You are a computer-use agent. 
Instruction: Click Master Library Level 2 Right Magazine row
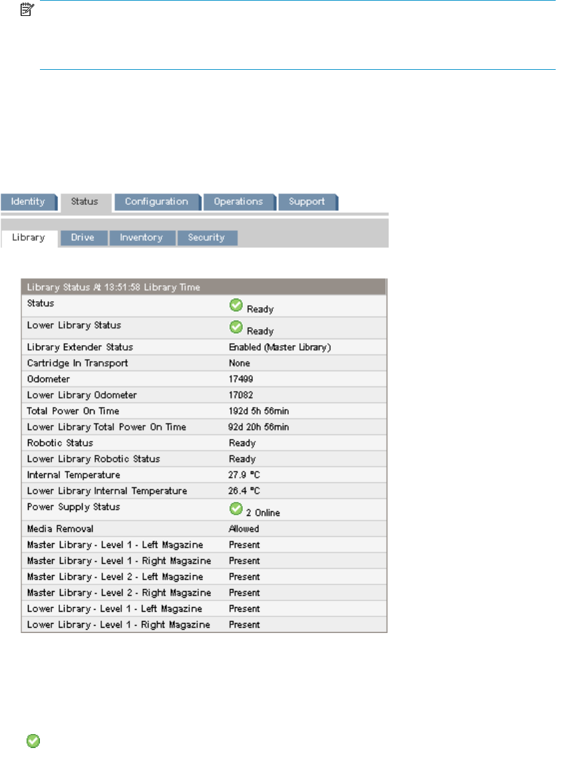click(204, 593)
